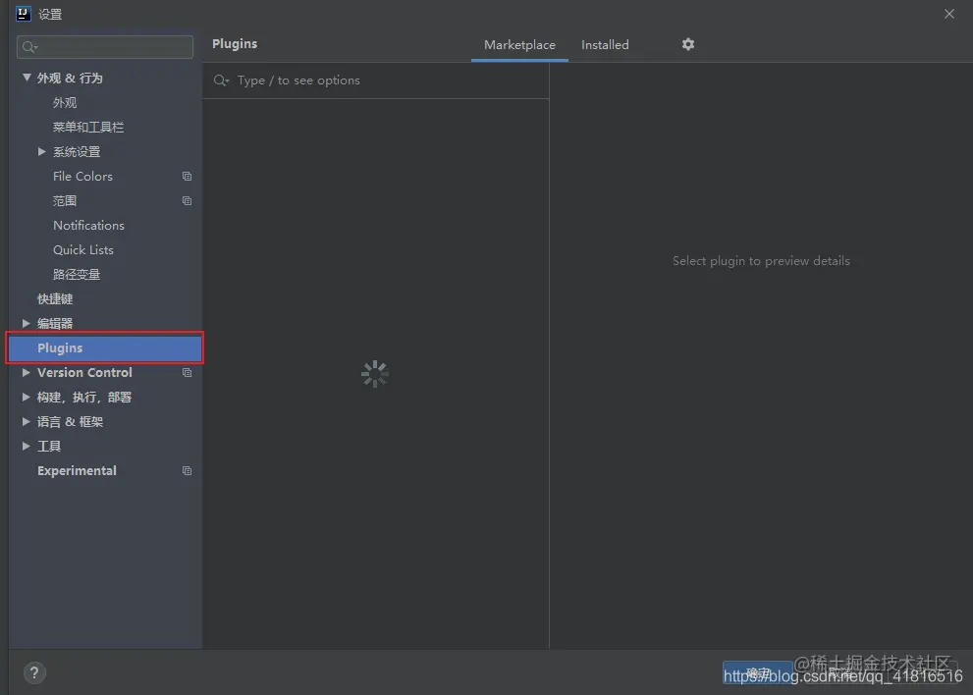
Task: Click the help question mark button
Action: (34, 672)
